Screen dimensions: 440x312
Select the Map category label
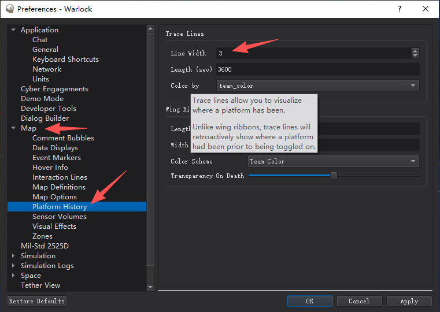(x=28, y=128)
